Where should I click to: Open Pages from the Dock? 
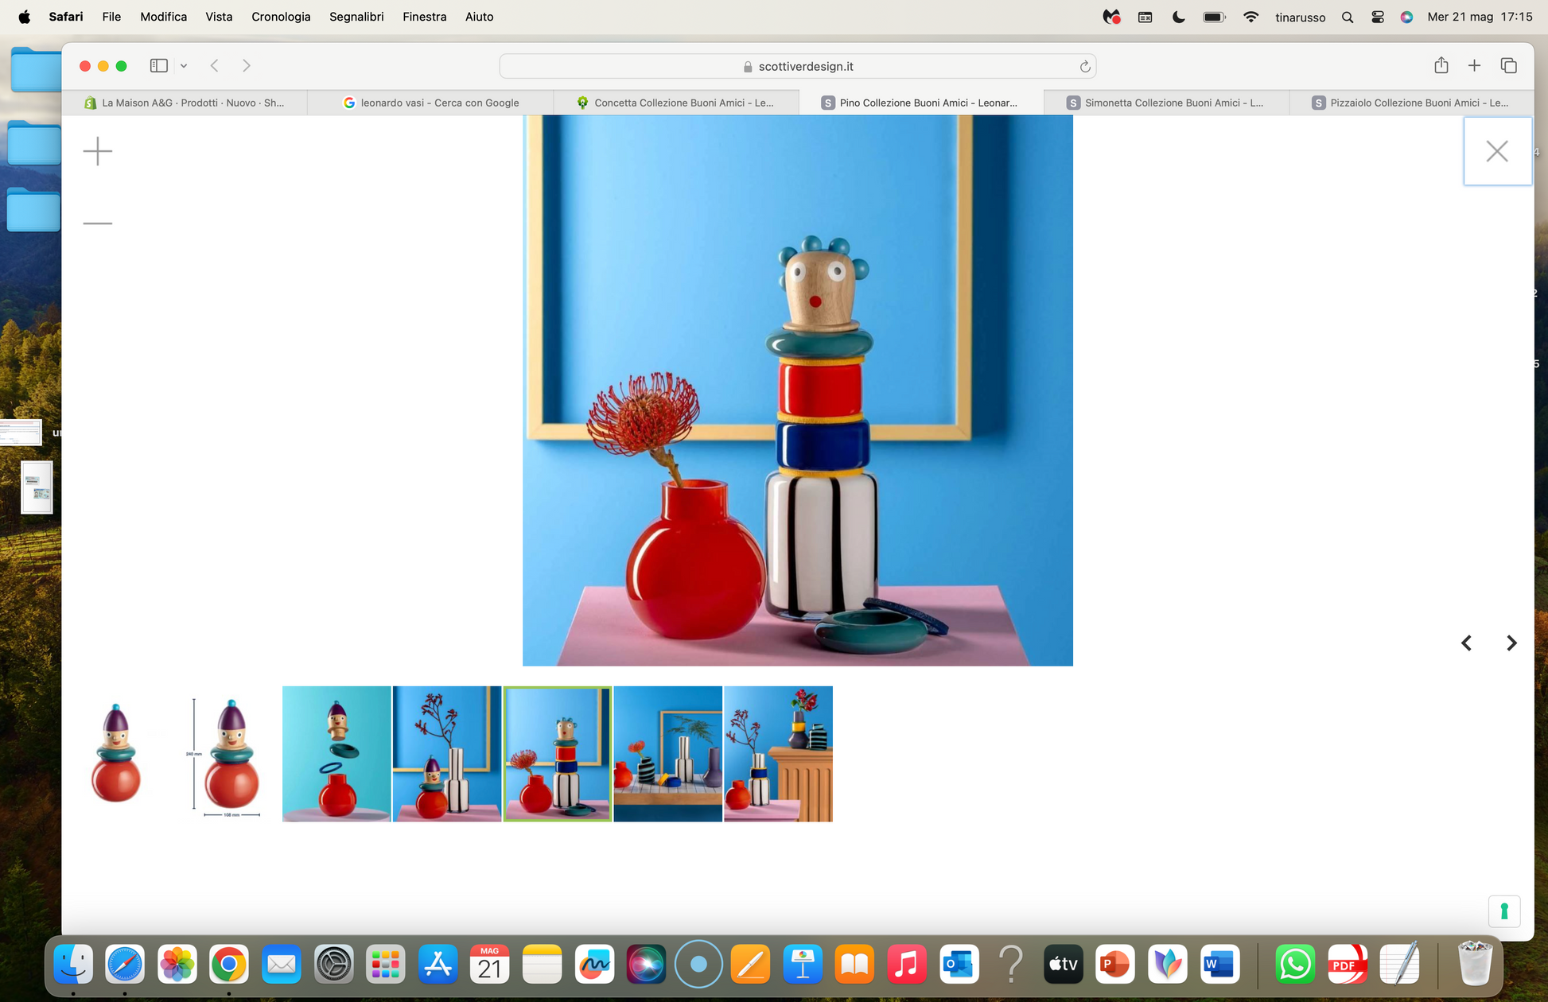(x=750, y=964)
